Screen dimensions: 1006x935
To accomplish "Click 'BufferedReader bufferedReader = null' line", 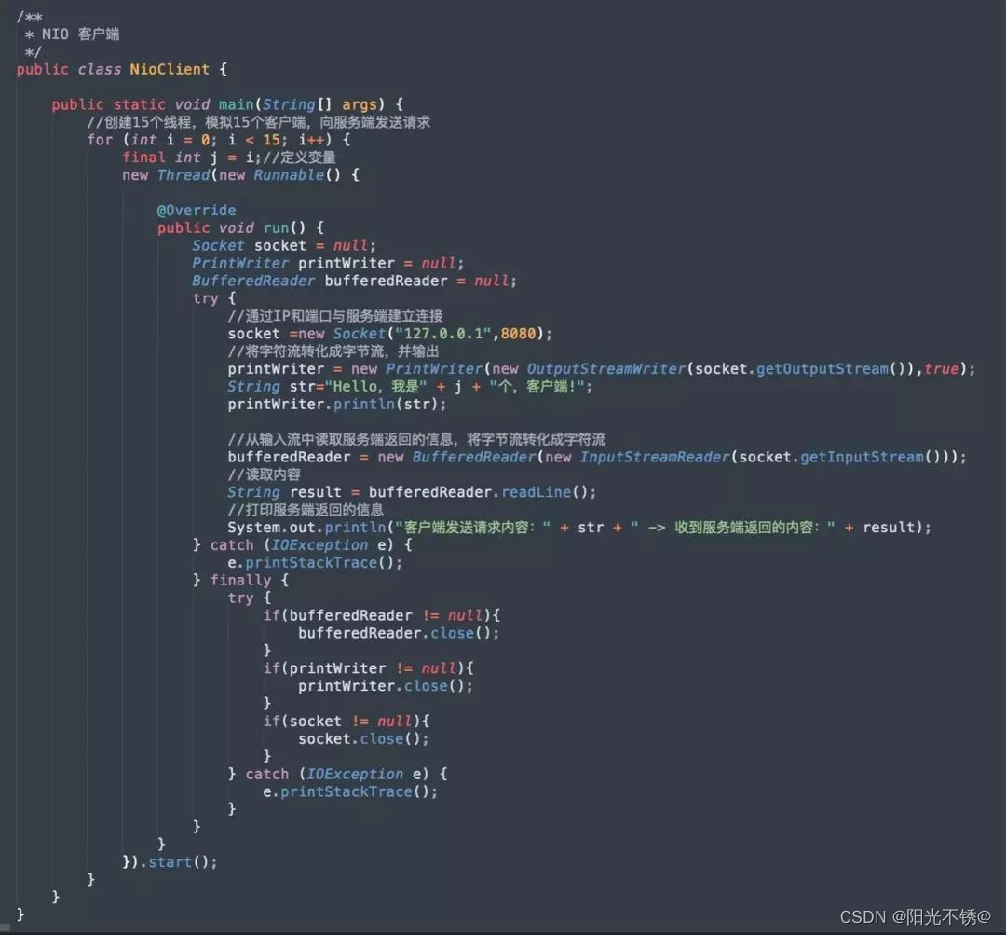I will [x=354, y=282].
